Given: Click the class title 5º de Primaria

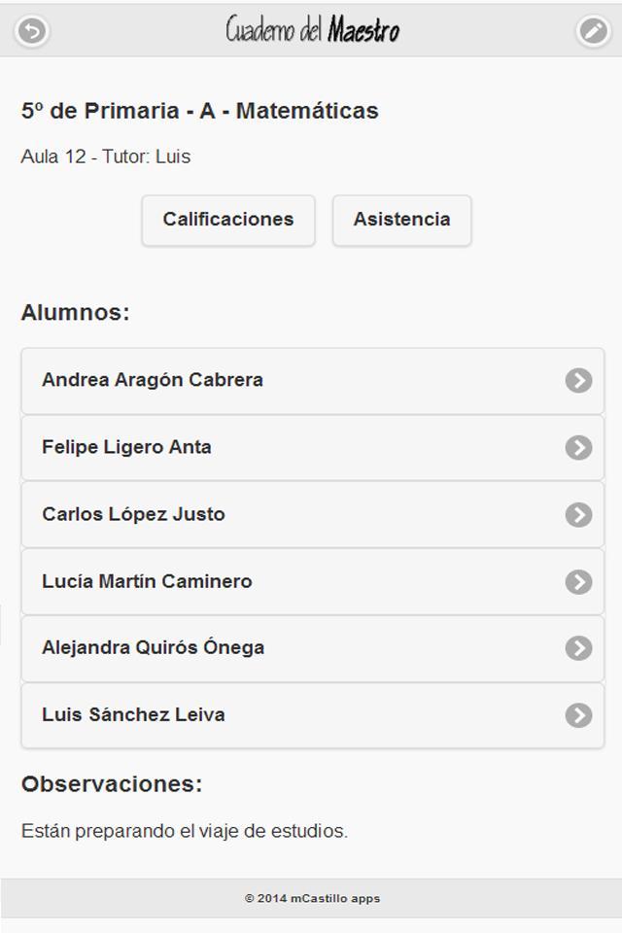Looking at the screenshot, I should pos(199,111).
